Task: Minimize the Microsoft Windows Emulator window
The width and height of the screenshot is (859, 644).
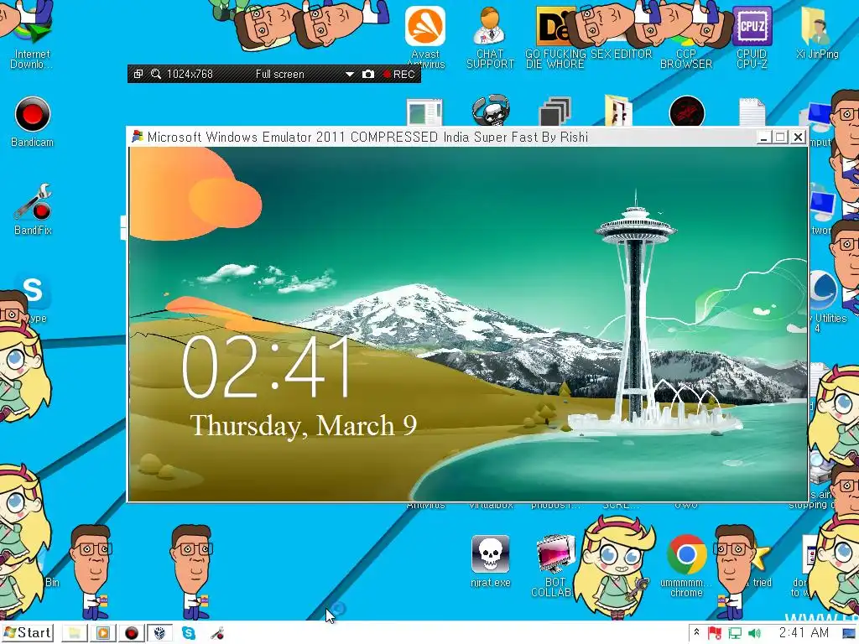Action: [x=764, y=137]
